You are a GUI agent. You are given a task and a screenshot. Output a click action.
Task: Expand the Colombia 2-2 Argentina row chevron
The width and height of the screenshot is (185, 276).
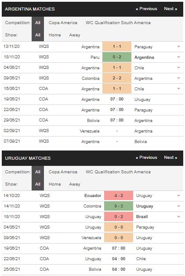click(x=178, y=78)
